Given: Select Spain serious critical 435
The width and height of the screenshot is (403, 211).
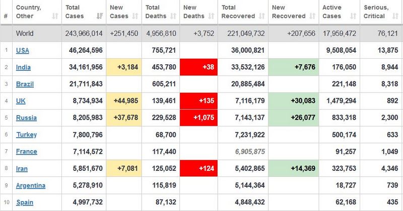Looking at the screenshot, I should click(x=392, y=202).
